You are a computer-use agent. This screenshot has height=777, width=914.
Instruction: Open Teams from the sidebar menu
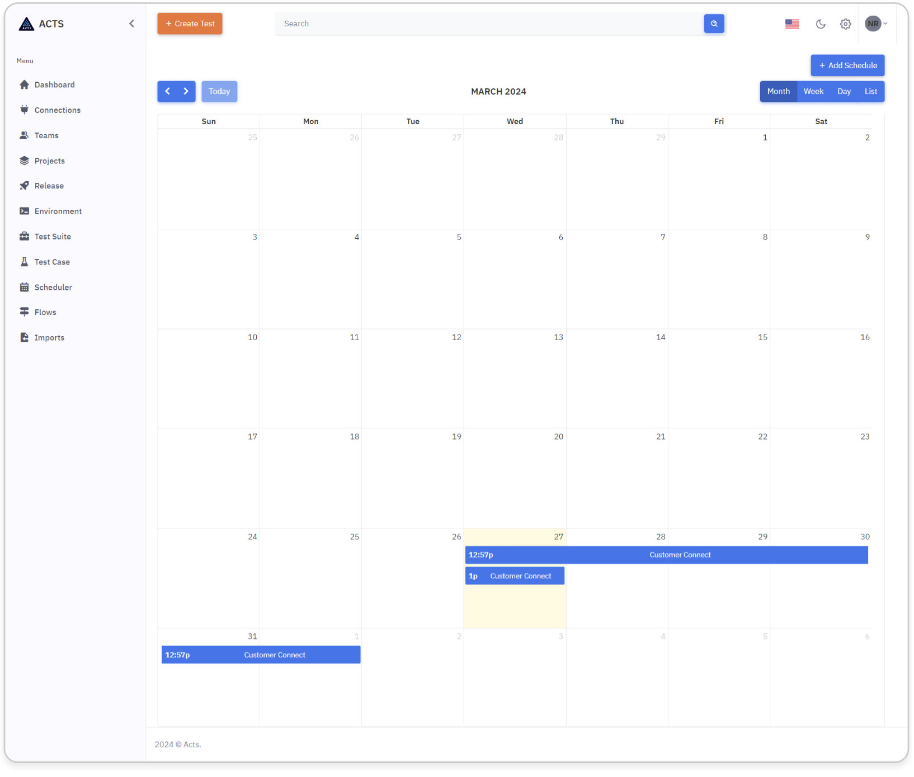coord(46,135)
